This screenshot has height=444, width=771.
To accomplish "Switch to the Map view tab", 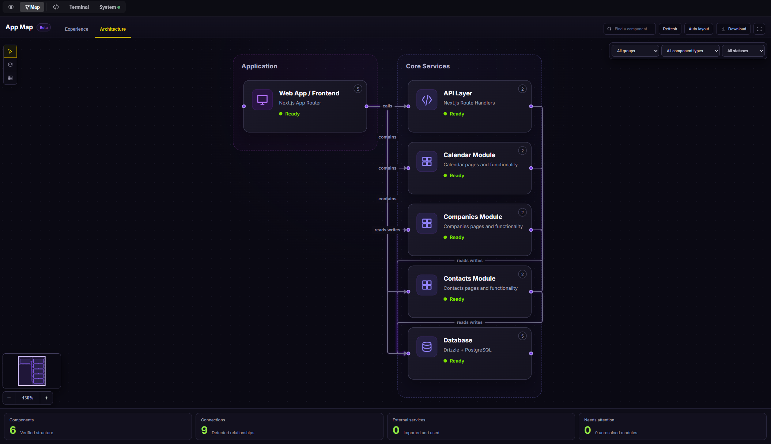I will (x=32, y=7).
